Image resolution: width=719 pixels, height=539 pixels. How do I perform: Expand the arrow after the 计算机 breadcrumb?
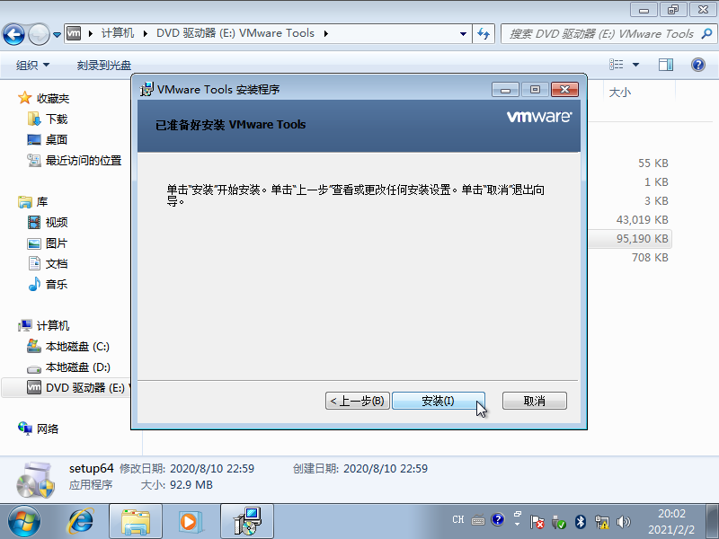pyautogui.click(x=146, y=33)
